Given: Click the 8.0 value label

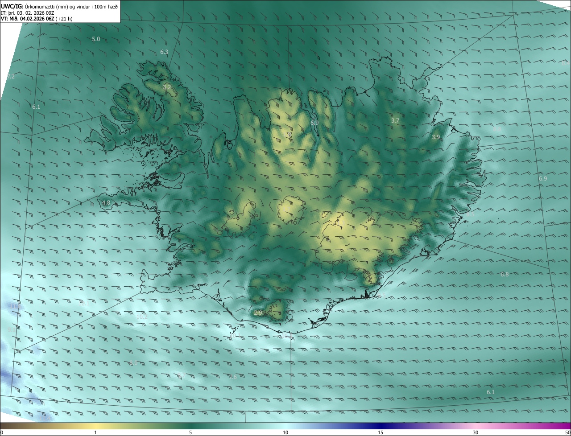Looking at the screenshot, I should pos(133,363).
